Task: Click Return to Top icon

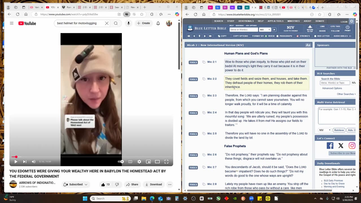Action: click(x=310, y=29)
